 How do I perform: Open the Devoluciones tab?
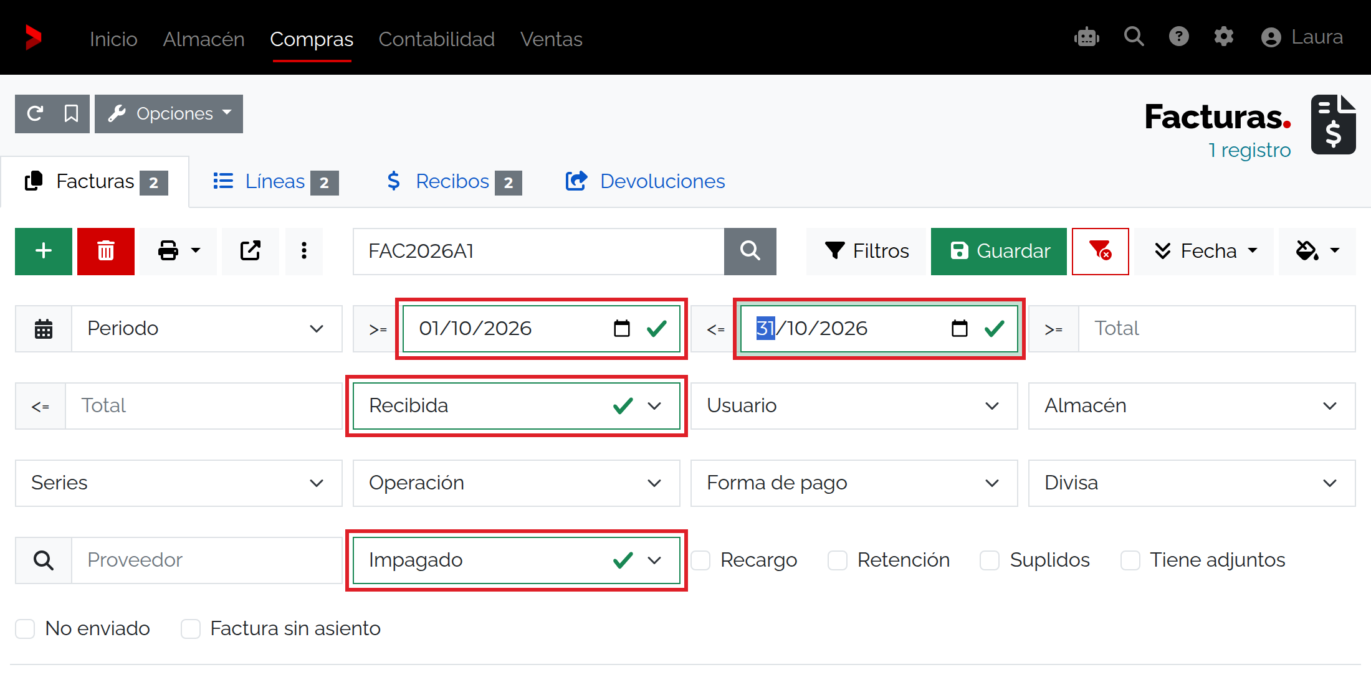click(645, 182)
